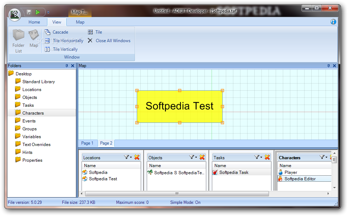The image size is (348, 216).
Task: Click vertical scrollbar up arrow
Action: coord(334,154)
